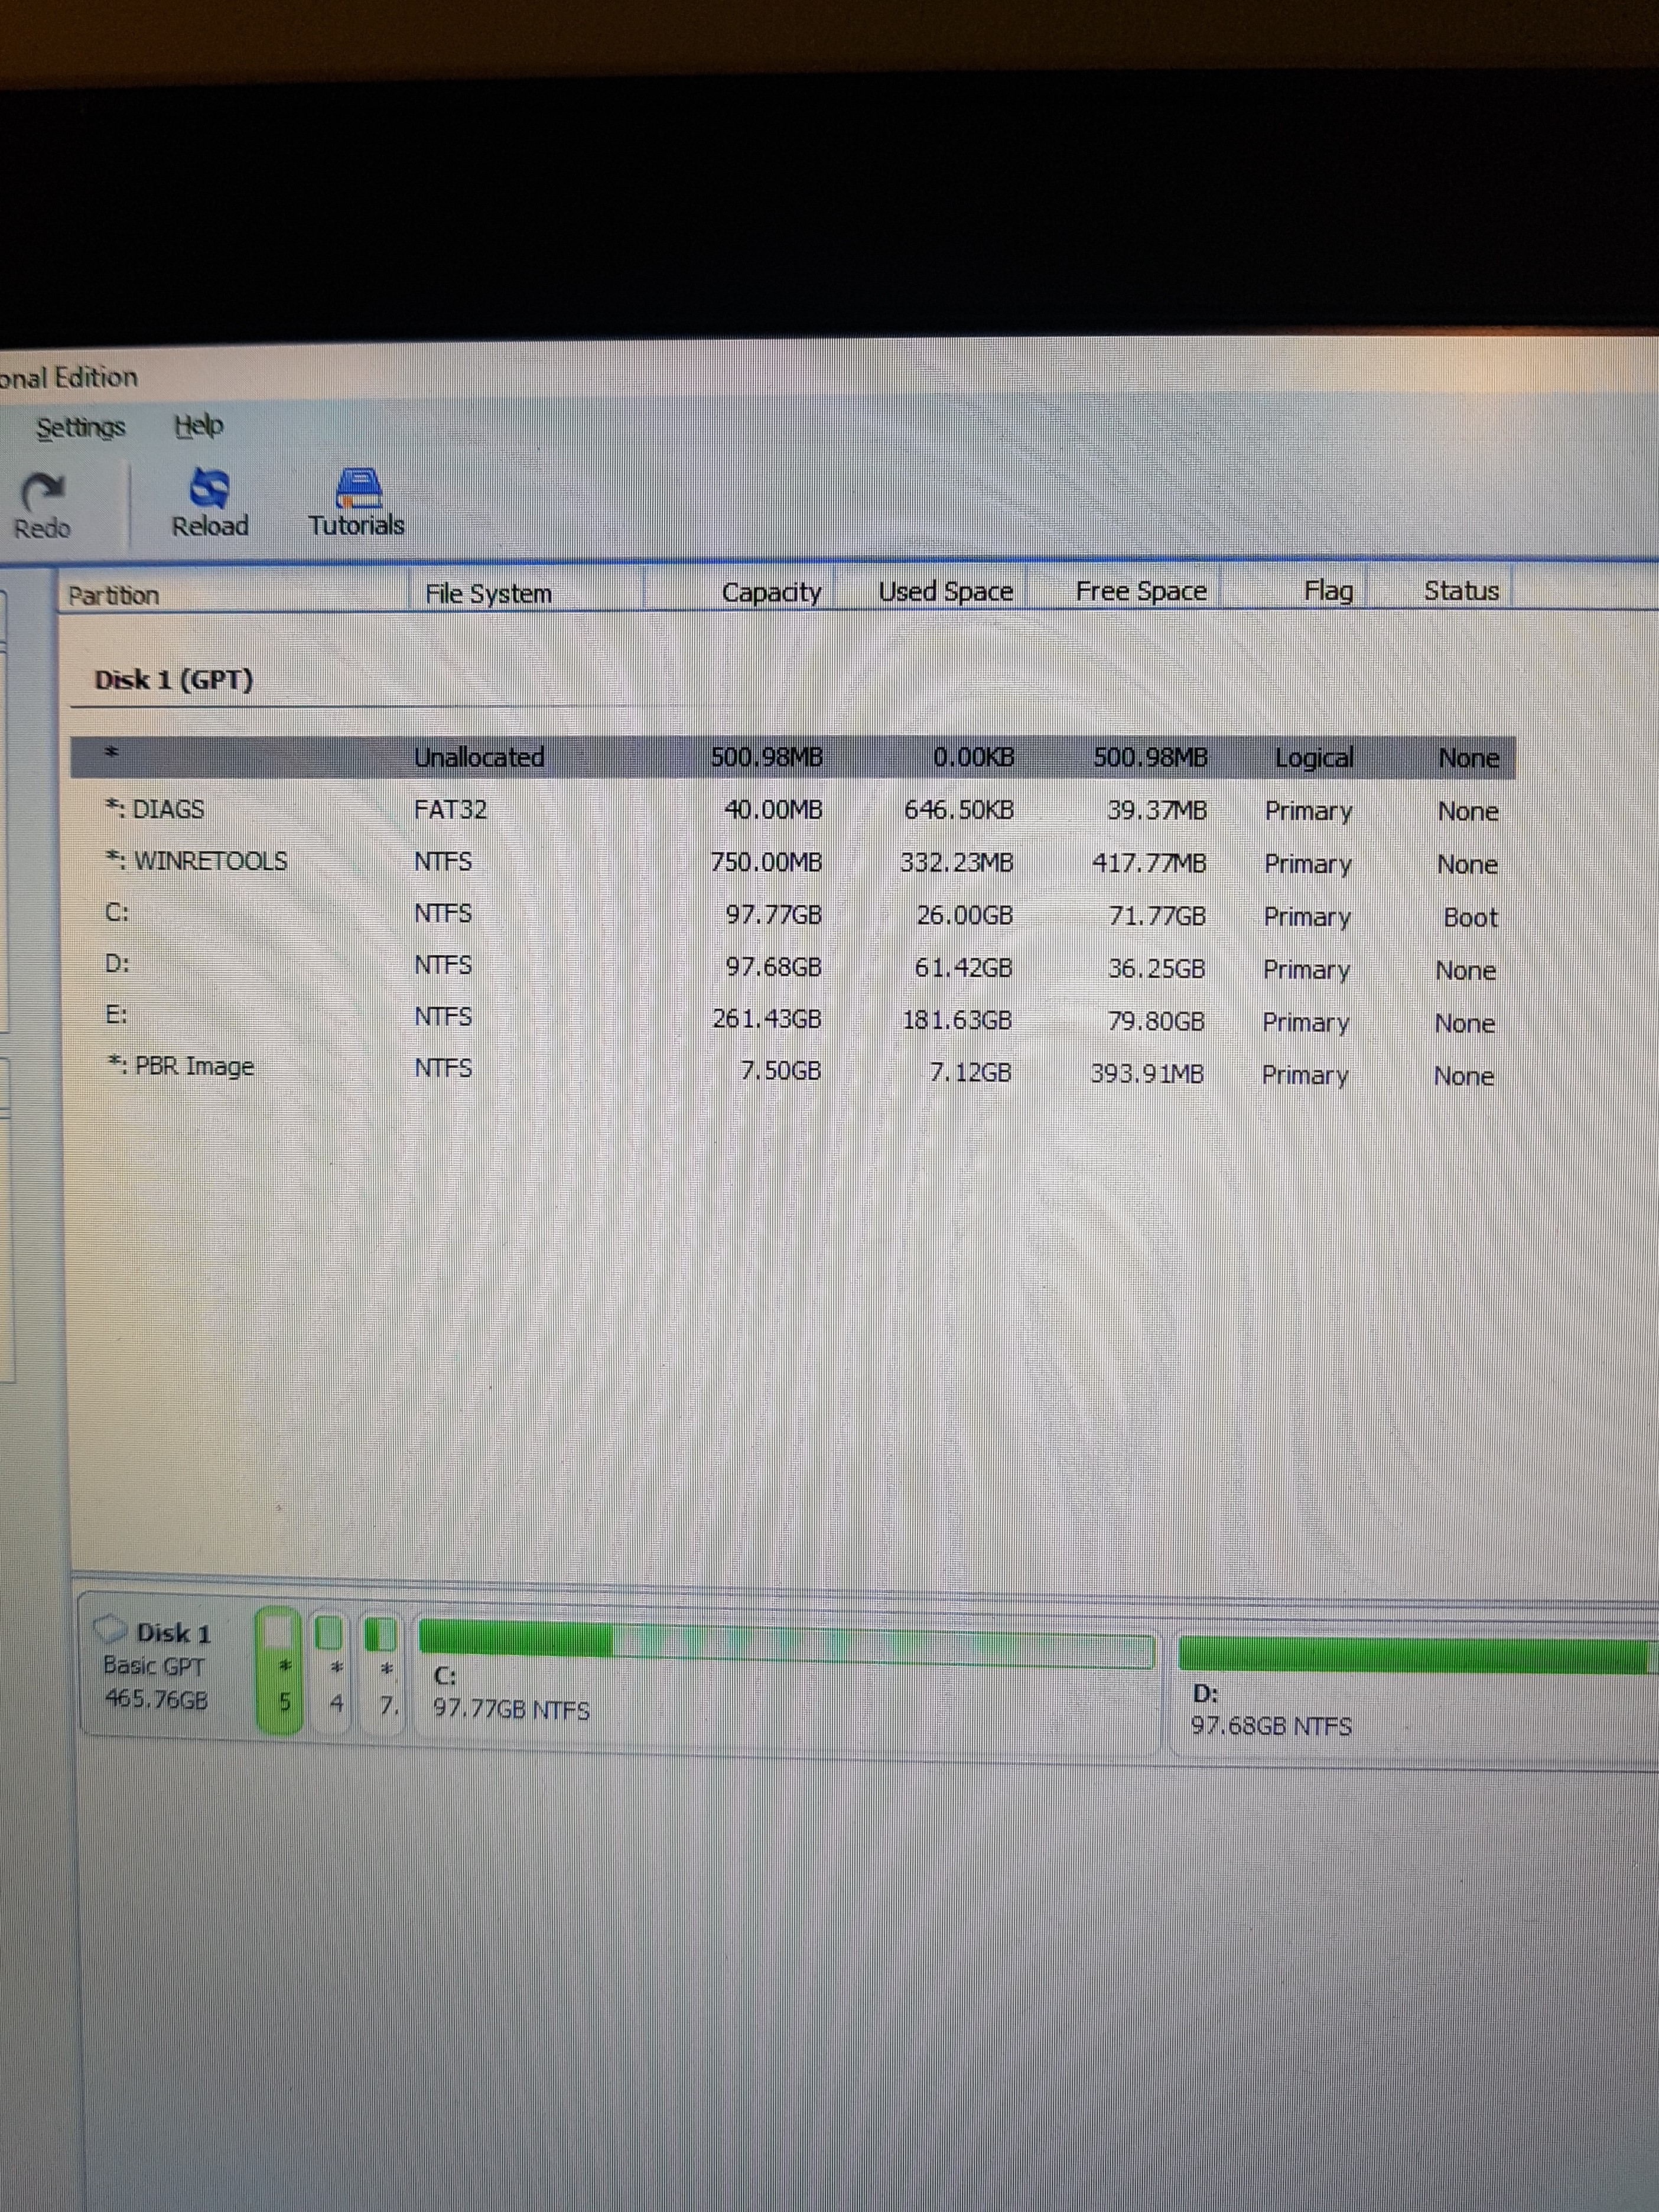Viewport: 1659px width, 2212px height.
Task: Sort by the Partition column header
Action: (234, 594)
